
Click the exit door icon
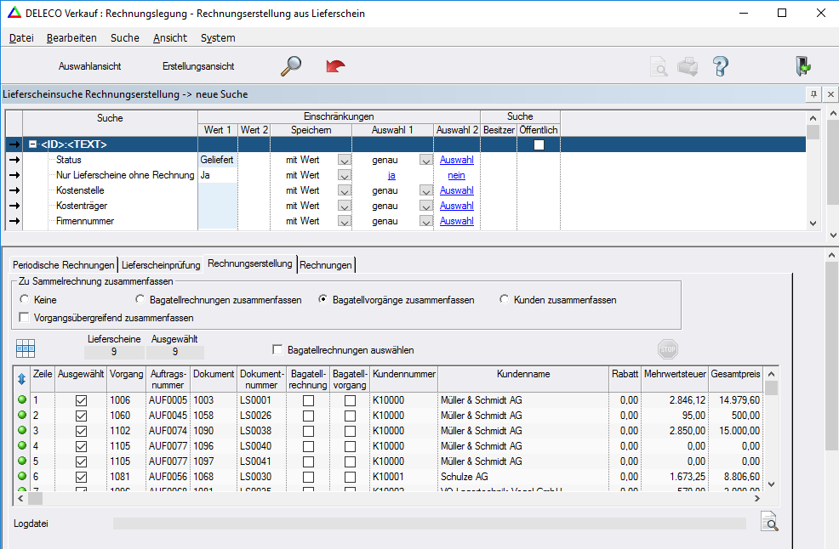[802, 66]
